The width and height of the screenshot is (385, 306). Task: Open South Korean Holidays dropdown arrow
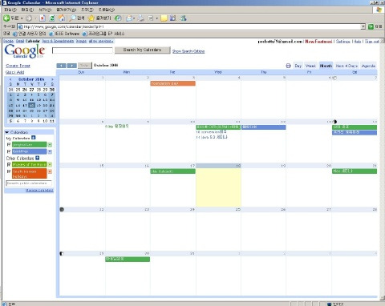(50, 171)
